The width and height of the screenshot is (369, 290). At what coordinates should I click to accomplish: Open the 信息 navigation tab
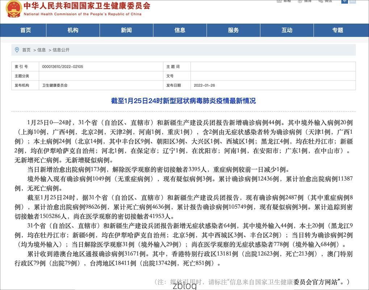tap(179, 30)
